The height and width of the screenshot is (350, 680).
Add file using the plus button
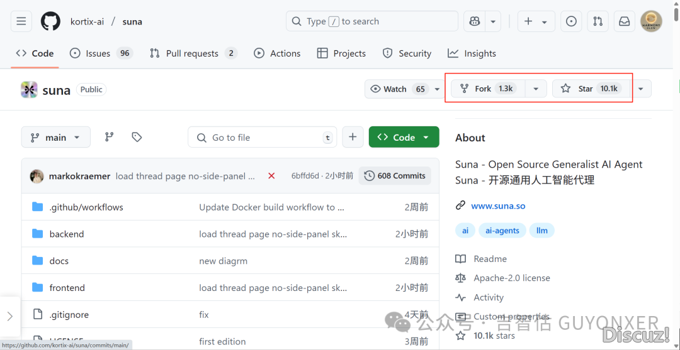353,137
